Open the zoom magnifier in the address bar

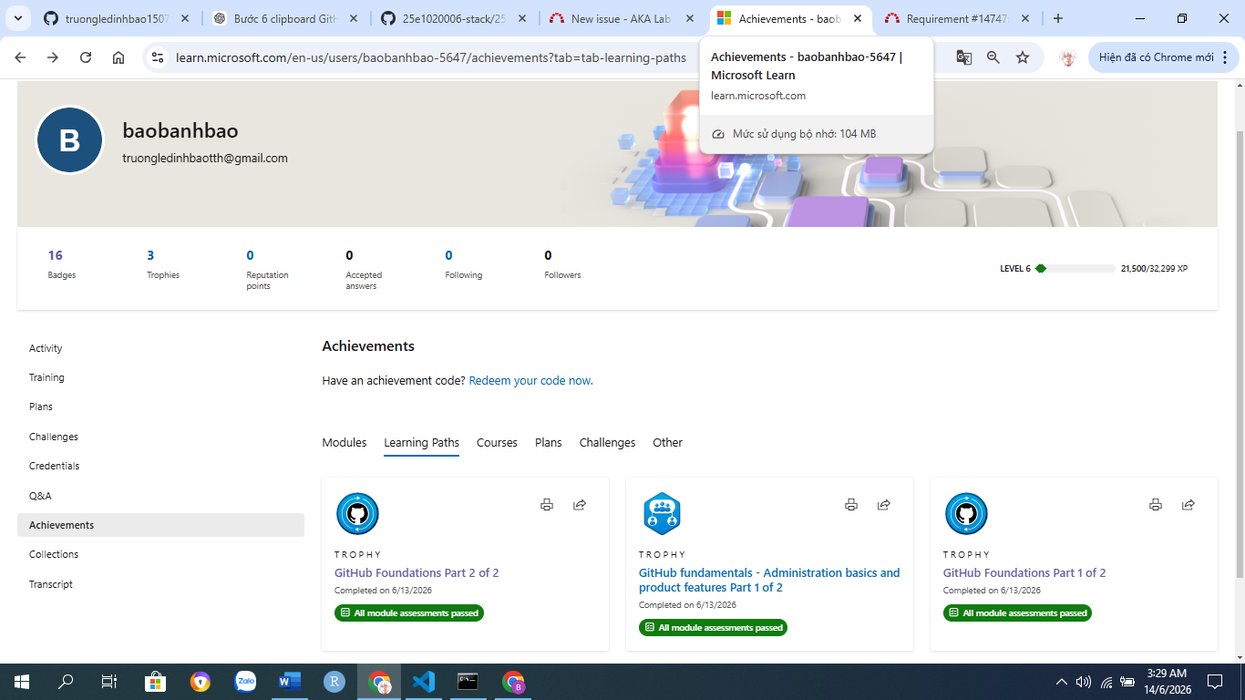click(993, 57)
